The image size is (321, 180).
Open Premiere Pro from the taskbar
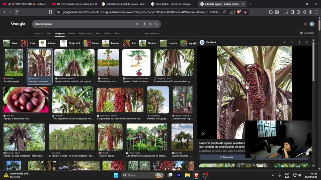click(179, 175)
